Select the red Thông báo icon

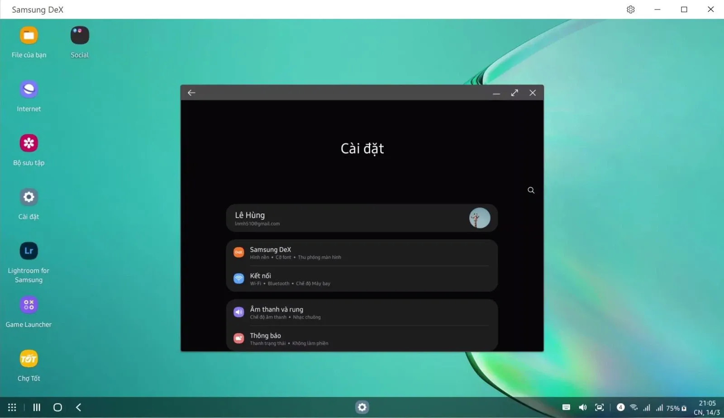pyautogui.click(x=238, y=338)
